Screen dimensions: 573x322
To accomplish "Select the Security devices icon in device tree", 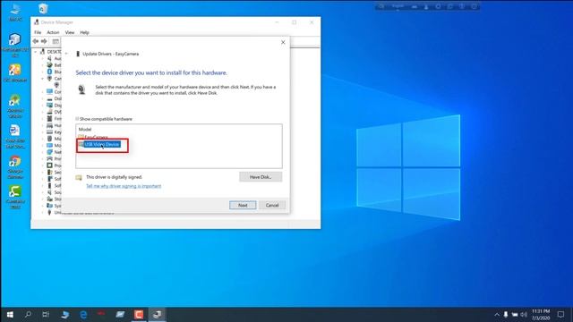I will (50, 172).
